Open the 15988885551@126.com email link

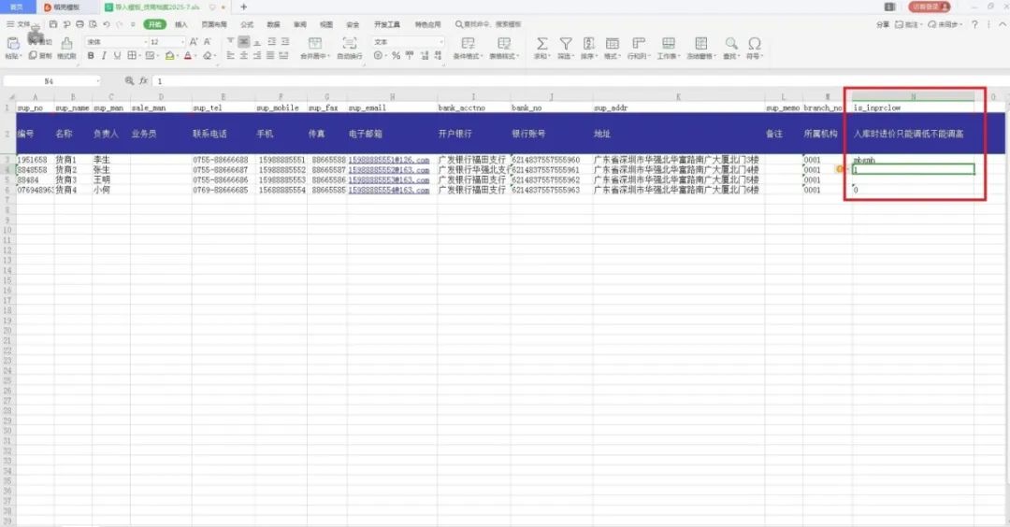click(388, 160)
